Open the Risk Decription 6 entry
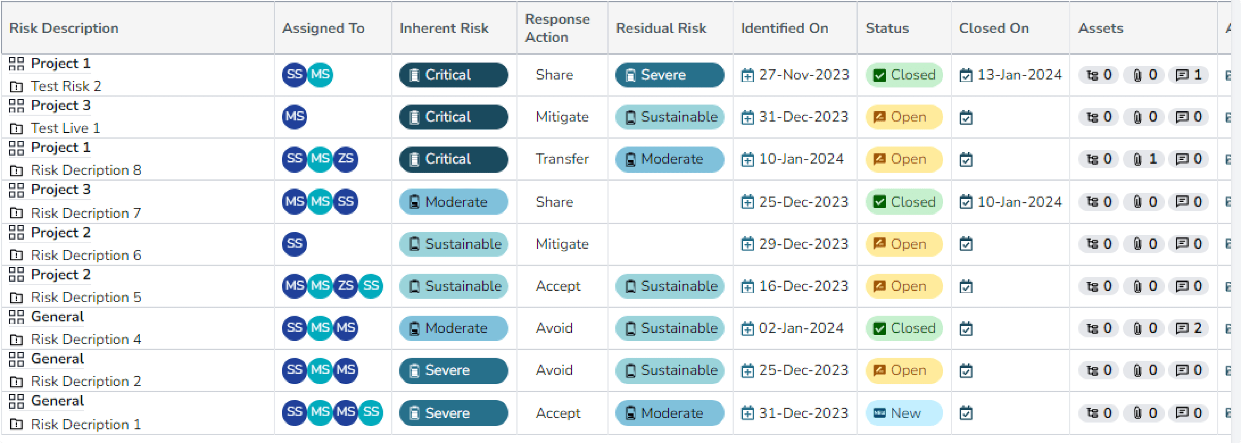Viewport: 1241px width, 443px height. pos(86,256)
